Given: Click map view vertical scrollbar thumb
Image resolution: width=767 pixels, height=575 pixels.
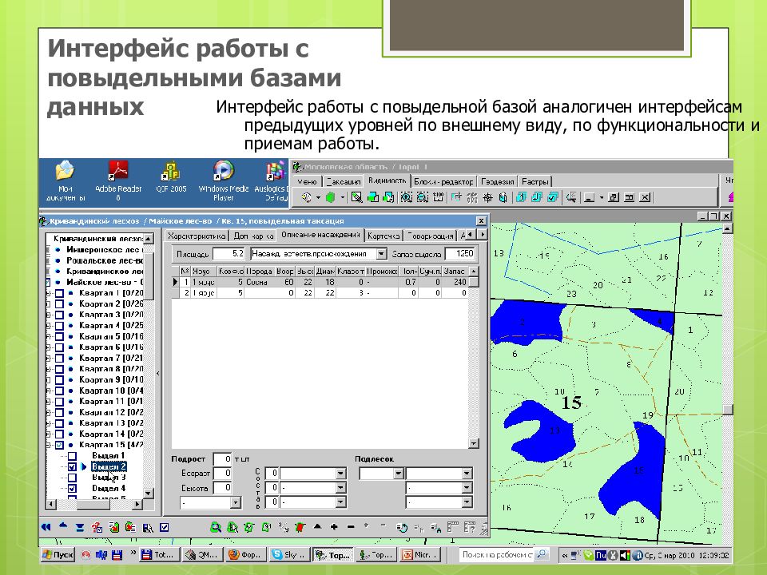Looking at the screenshot, I should (727, 409).
